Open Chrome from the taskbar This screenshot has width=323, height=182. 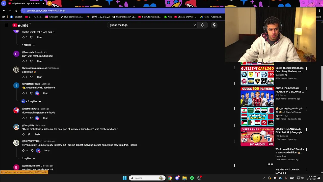point(170,178)
